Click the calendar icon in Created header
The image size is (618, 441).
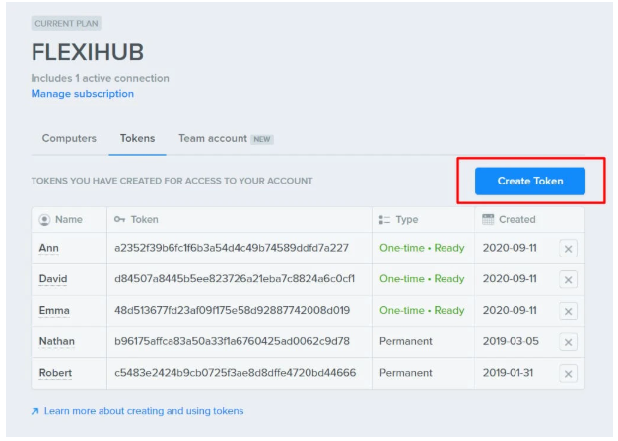pos(488,219)
